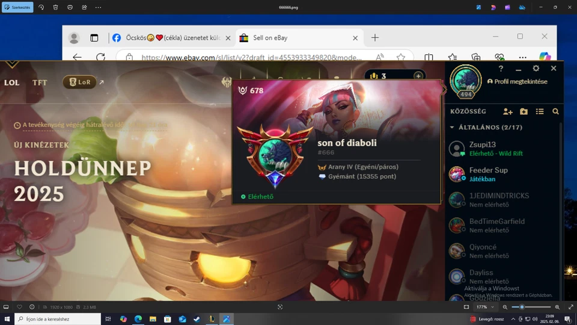
Task: Open the 177% zoom level dropdown
Action: click(x=485, y=307)
